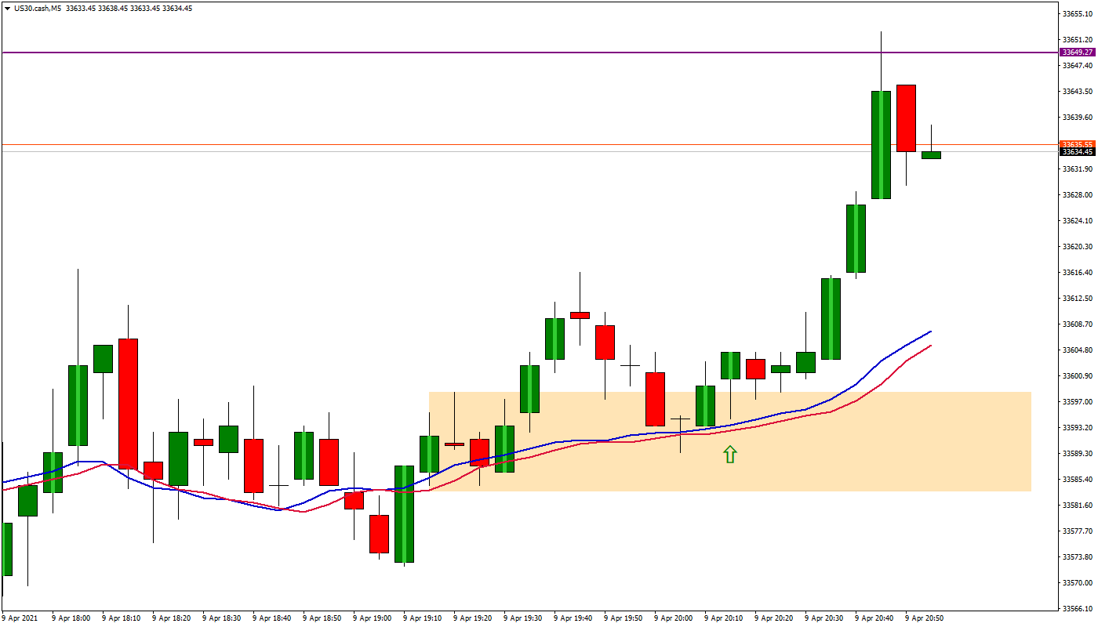
Task: Click the 33612.50 price axis label
Action: pos(1078,299)
